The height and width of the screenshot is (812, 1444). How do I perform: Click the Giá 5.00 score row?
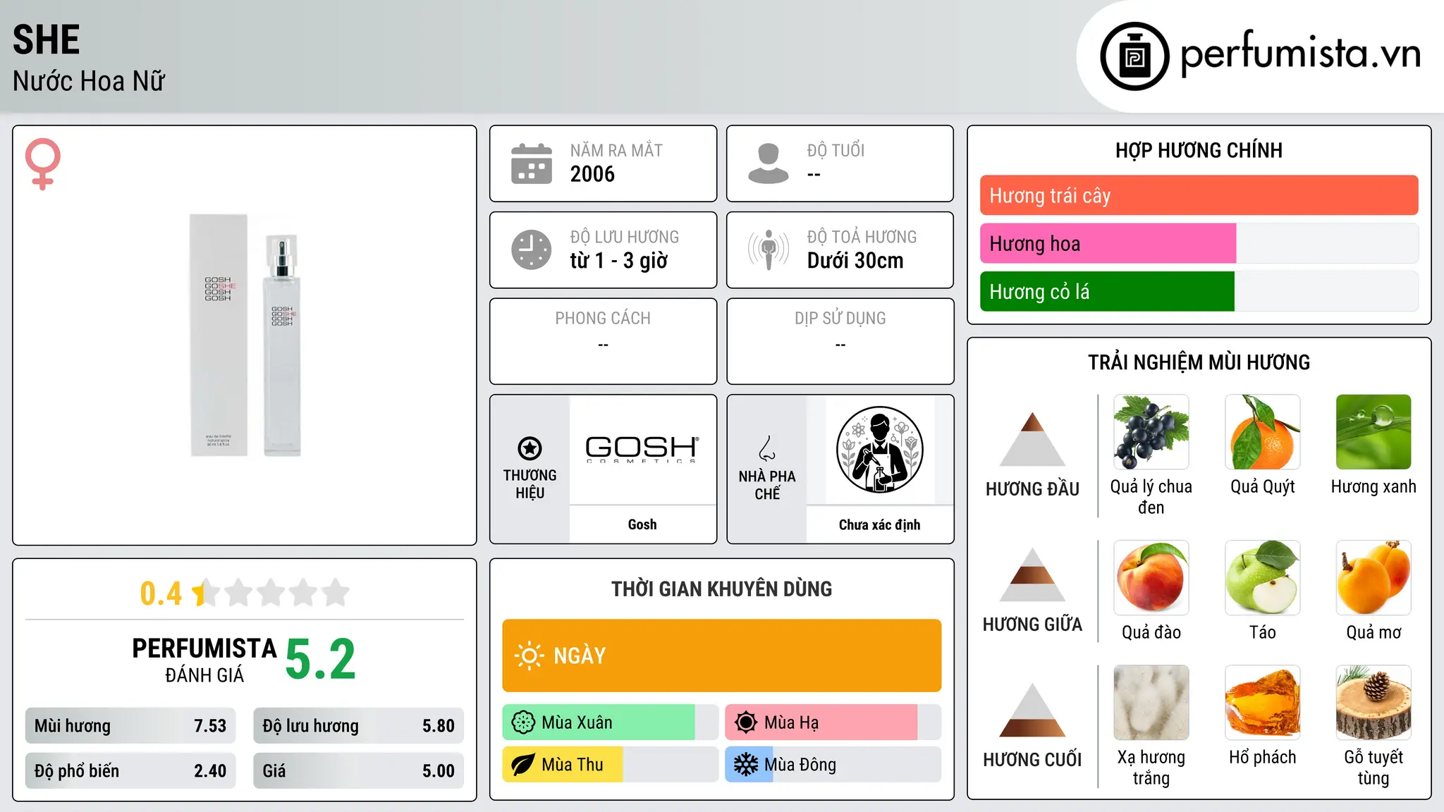[x=358, y=771]
